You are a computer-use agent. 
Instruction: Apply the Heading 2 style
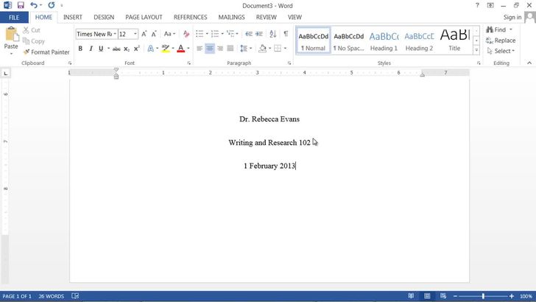pos(419,41)
